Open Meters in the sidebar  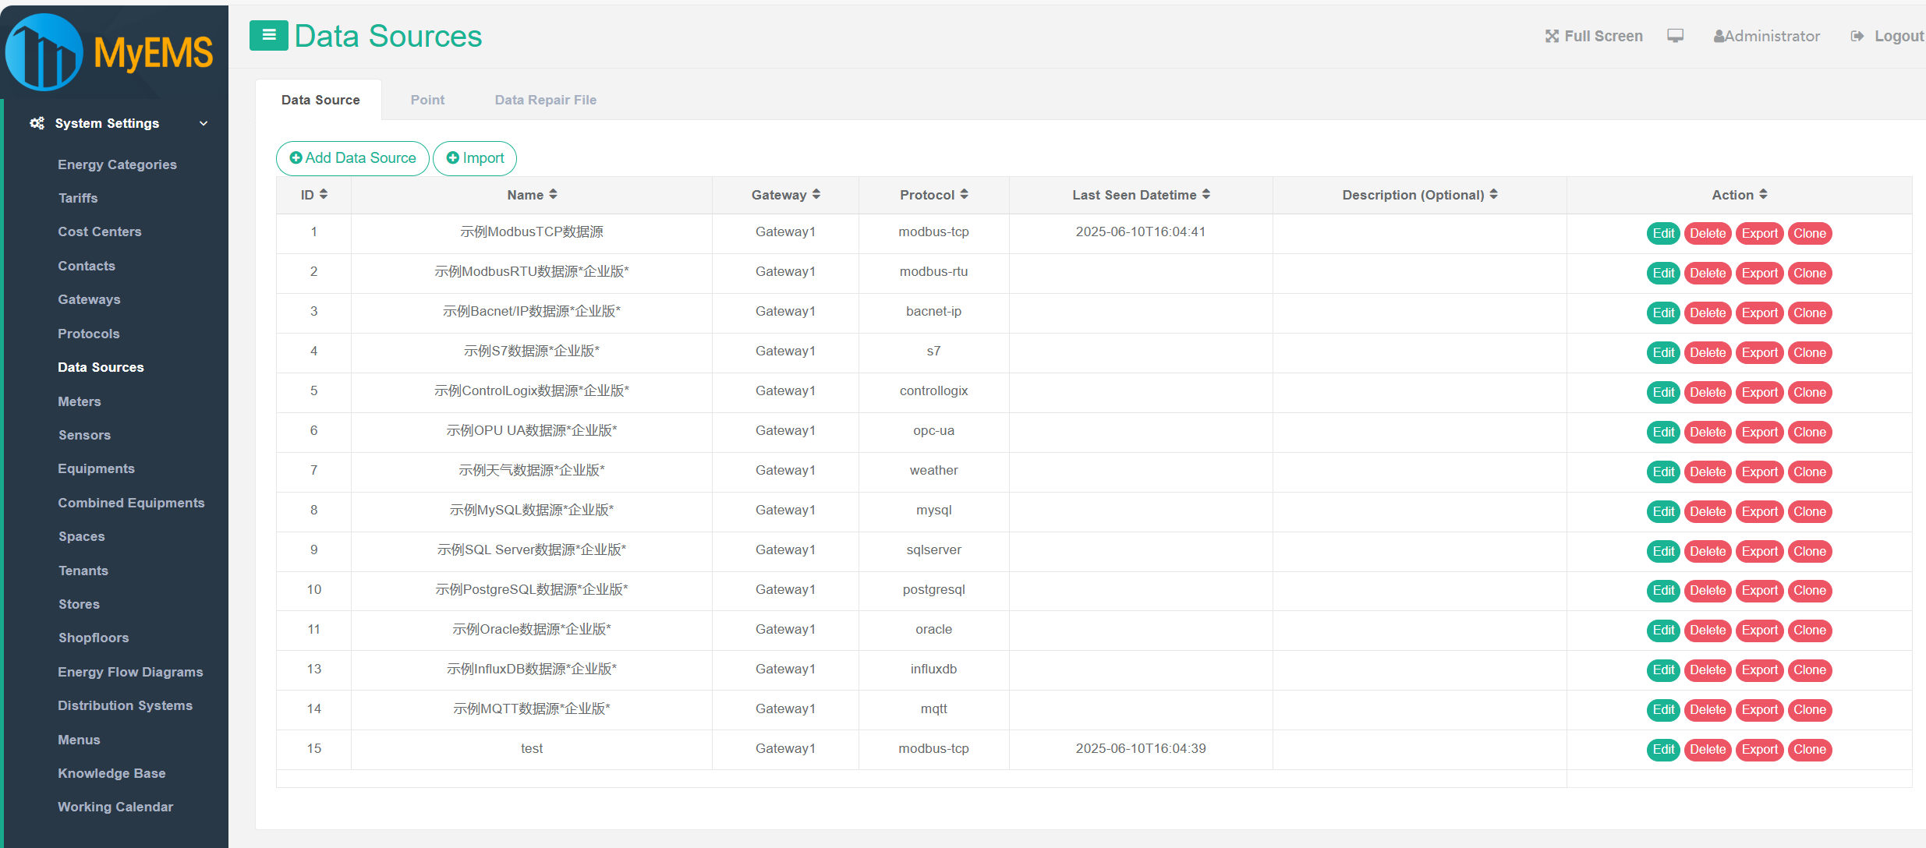80,401
